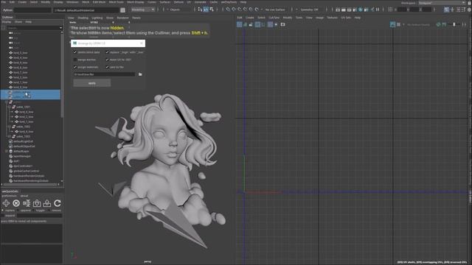Open the Outliner tab header
Image resolution: width=472 pixels, height=265 pixels.
coord(7,17)
